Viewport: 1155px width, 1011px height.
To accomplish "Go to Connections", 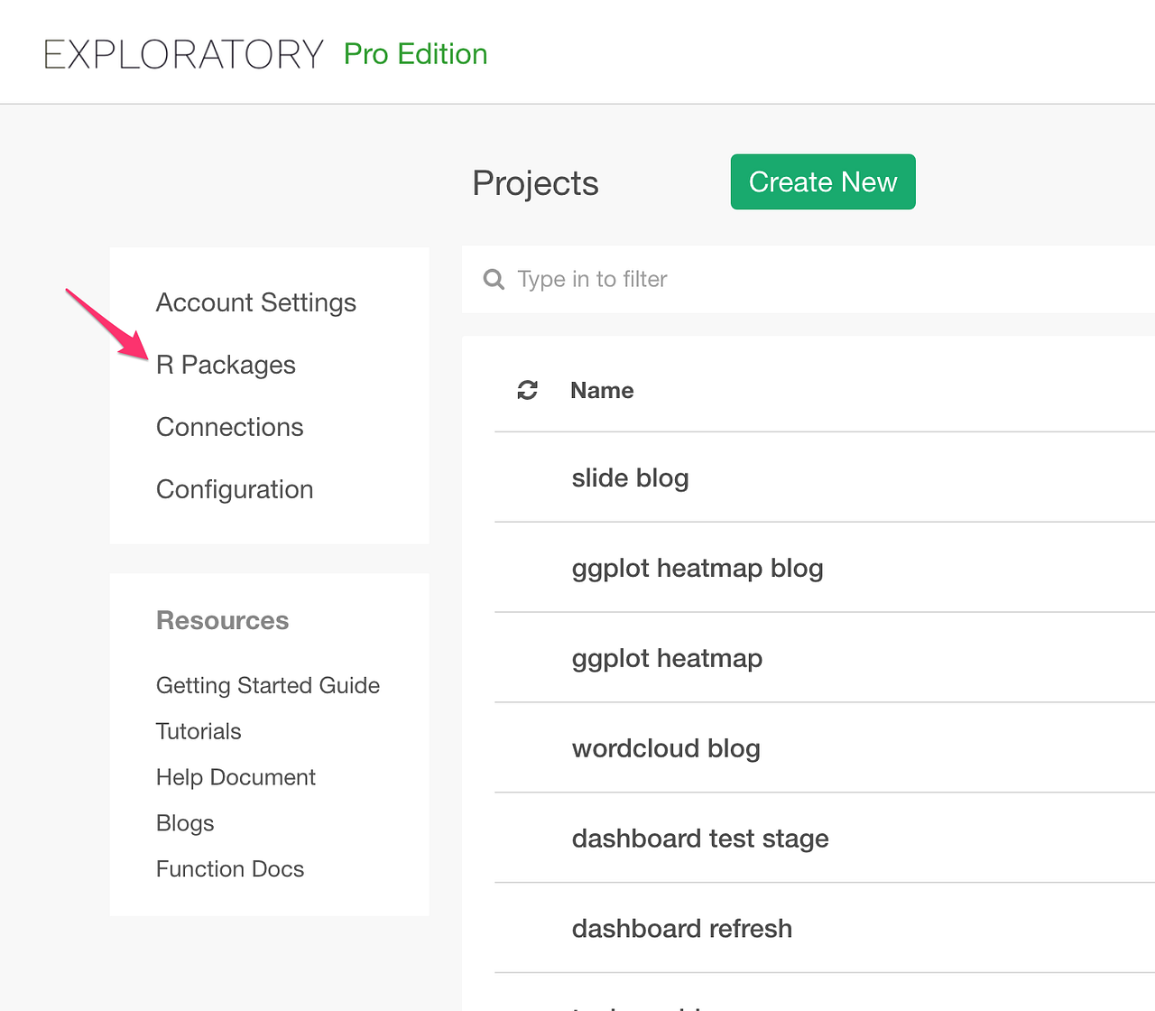I will [x=230, y=427].
